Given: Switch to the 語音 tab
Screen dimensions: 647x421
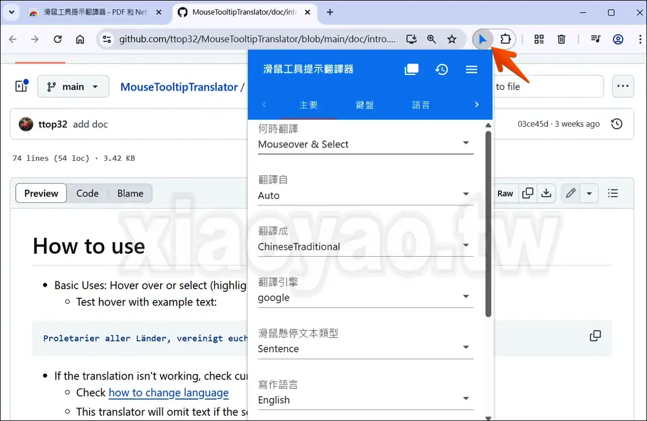Looking at the screenshot, I should pos(421,105).
